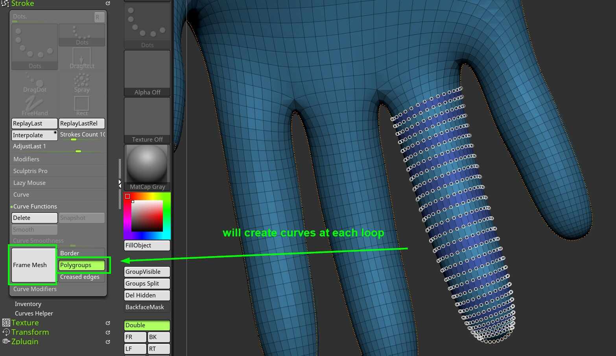Click the FillObject button
The width and height of the screenshot is (616, 356).
click(147, 245)
